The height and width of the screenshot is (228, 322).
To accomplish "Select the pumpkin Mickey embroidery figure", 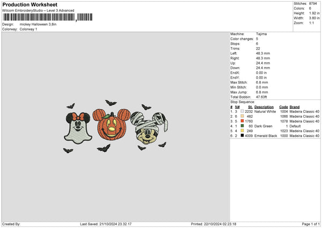I will [x=112, y=125].
